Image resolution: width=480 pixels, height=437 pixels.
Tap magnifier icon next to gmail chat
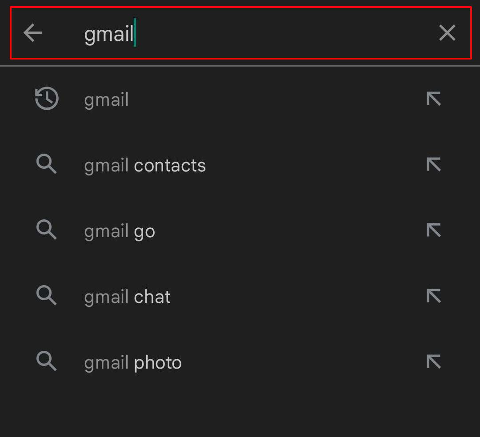point(47,295)
